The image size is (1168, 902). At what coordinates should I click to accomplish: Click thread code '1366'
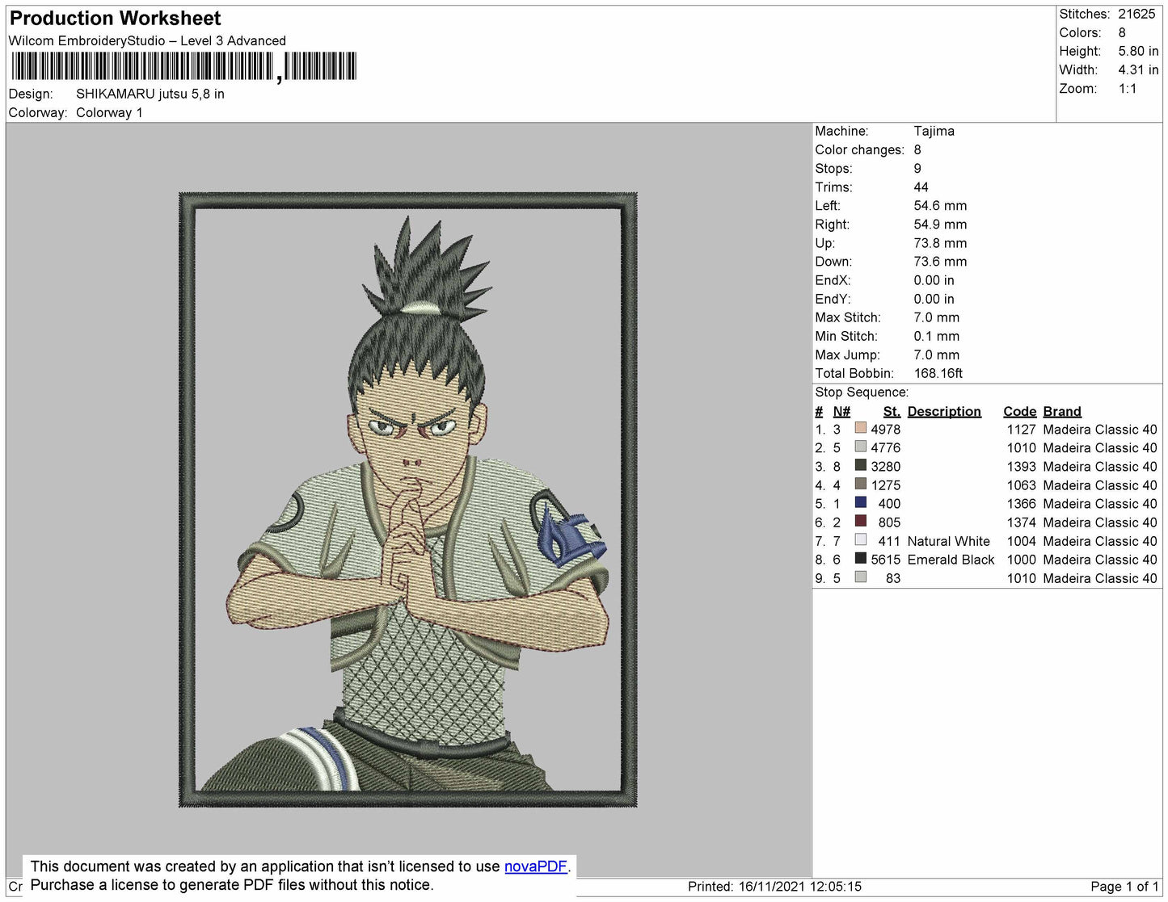click(1021, 504)
